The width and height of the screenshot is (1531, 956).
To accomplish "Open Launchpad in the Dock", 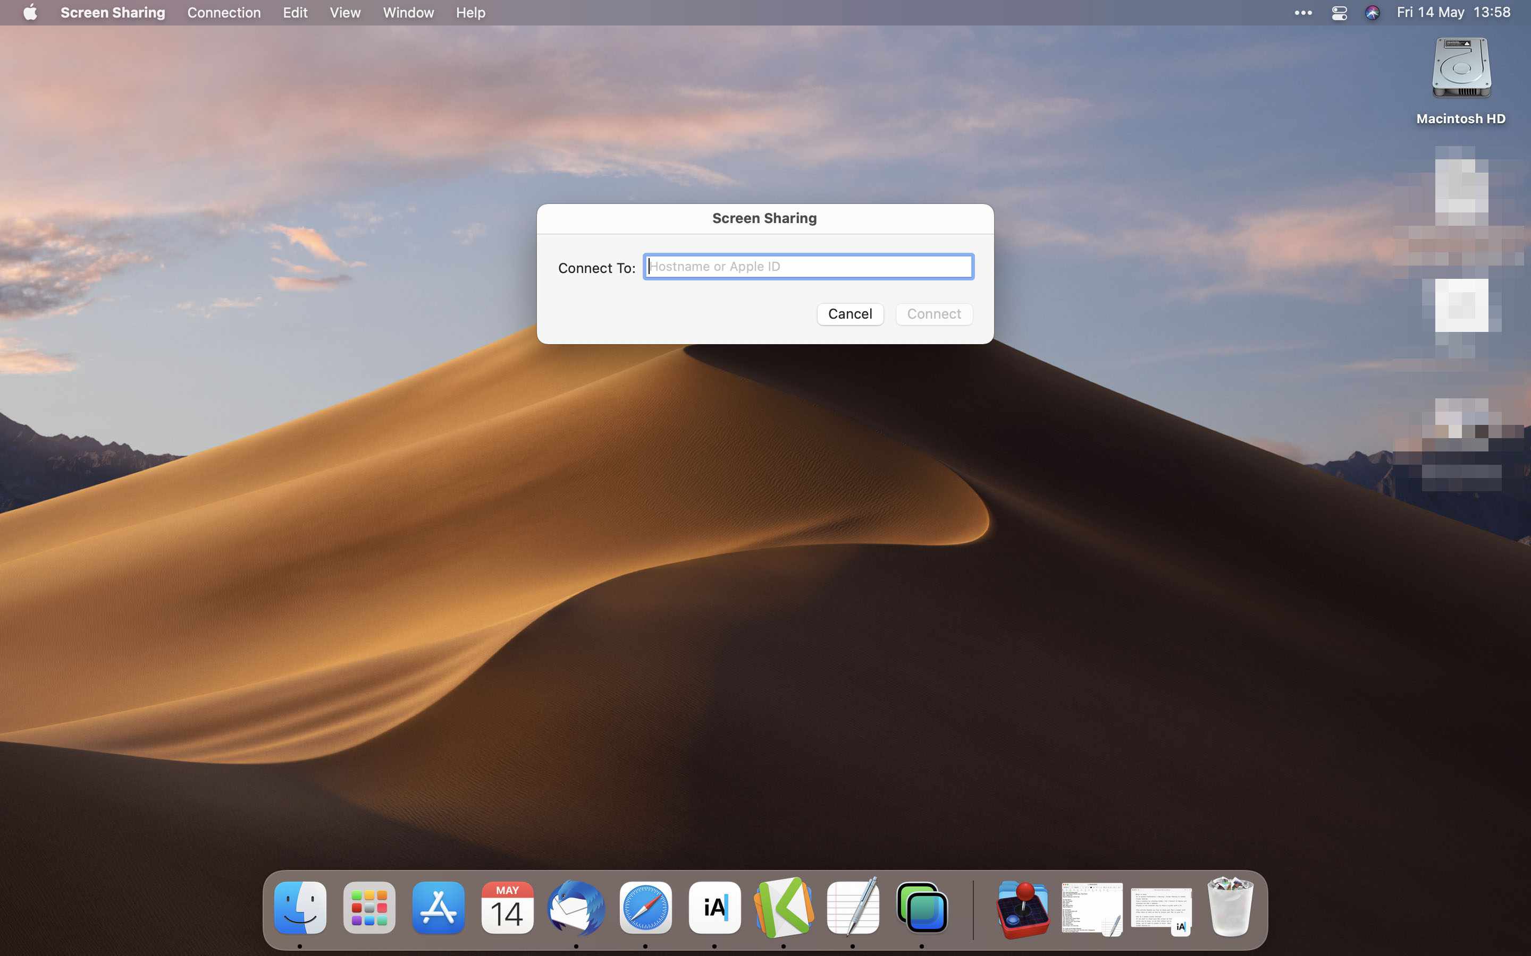I will 369,908.
